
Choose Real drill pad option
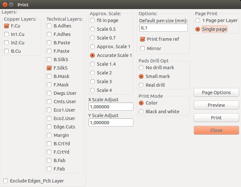(141, 85)
